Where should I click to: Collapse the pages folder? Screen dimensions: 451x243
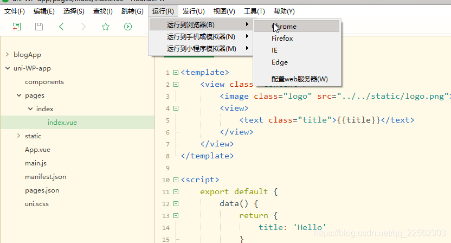[18, 95]
